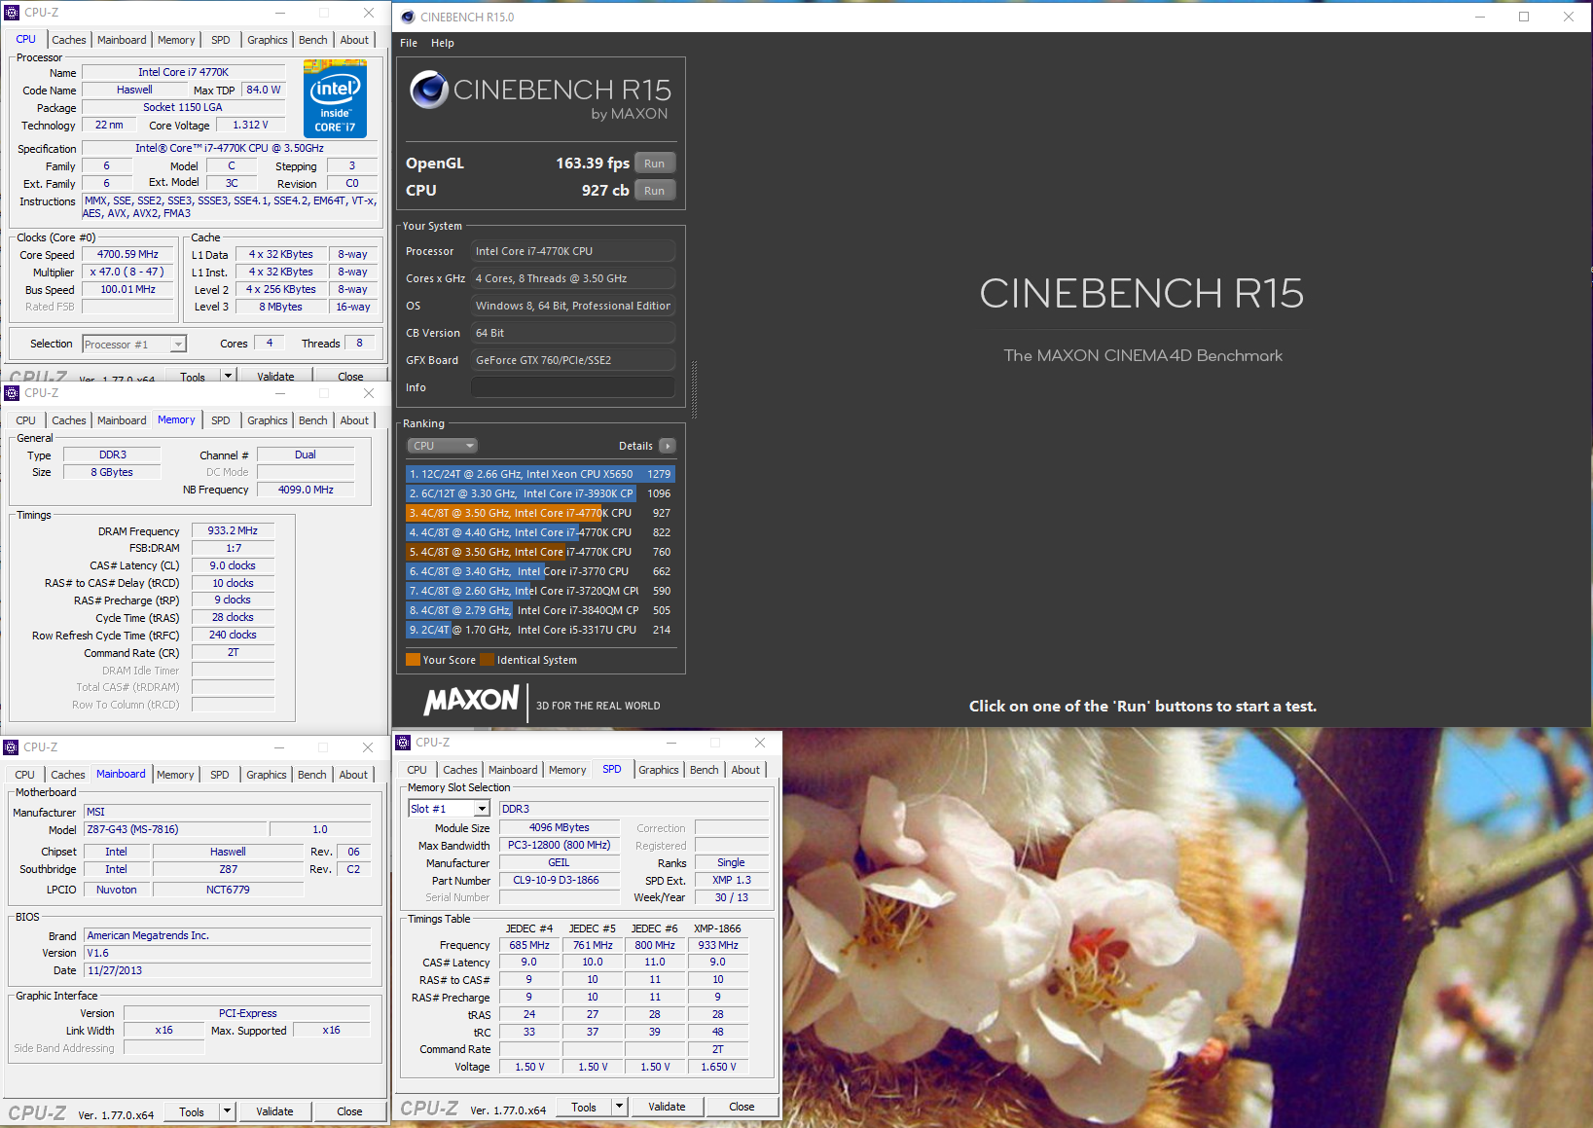
Task: Switch to Memory tab in the SPD window
Action: tap(567, 770)
